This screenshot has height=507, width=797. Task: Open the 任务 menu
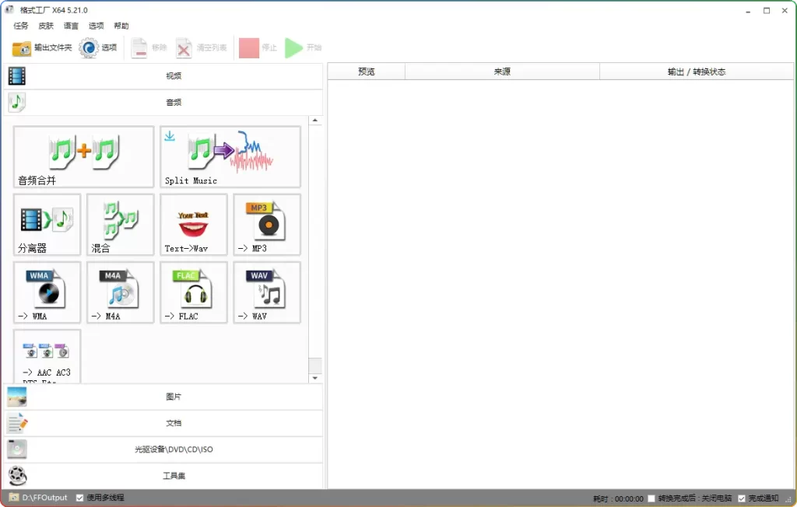coord(21,26)
